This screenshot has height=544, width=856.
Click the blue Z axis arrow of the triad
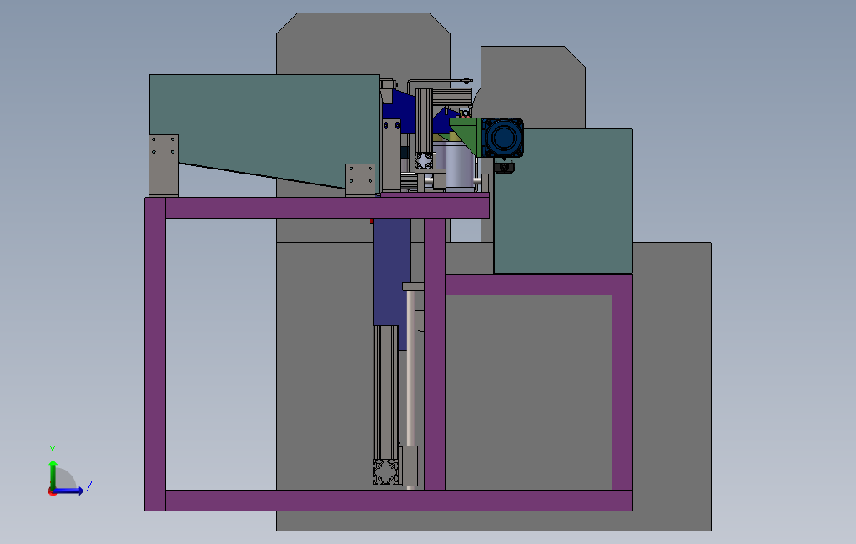pyautogui.click(x=68, y=491)
